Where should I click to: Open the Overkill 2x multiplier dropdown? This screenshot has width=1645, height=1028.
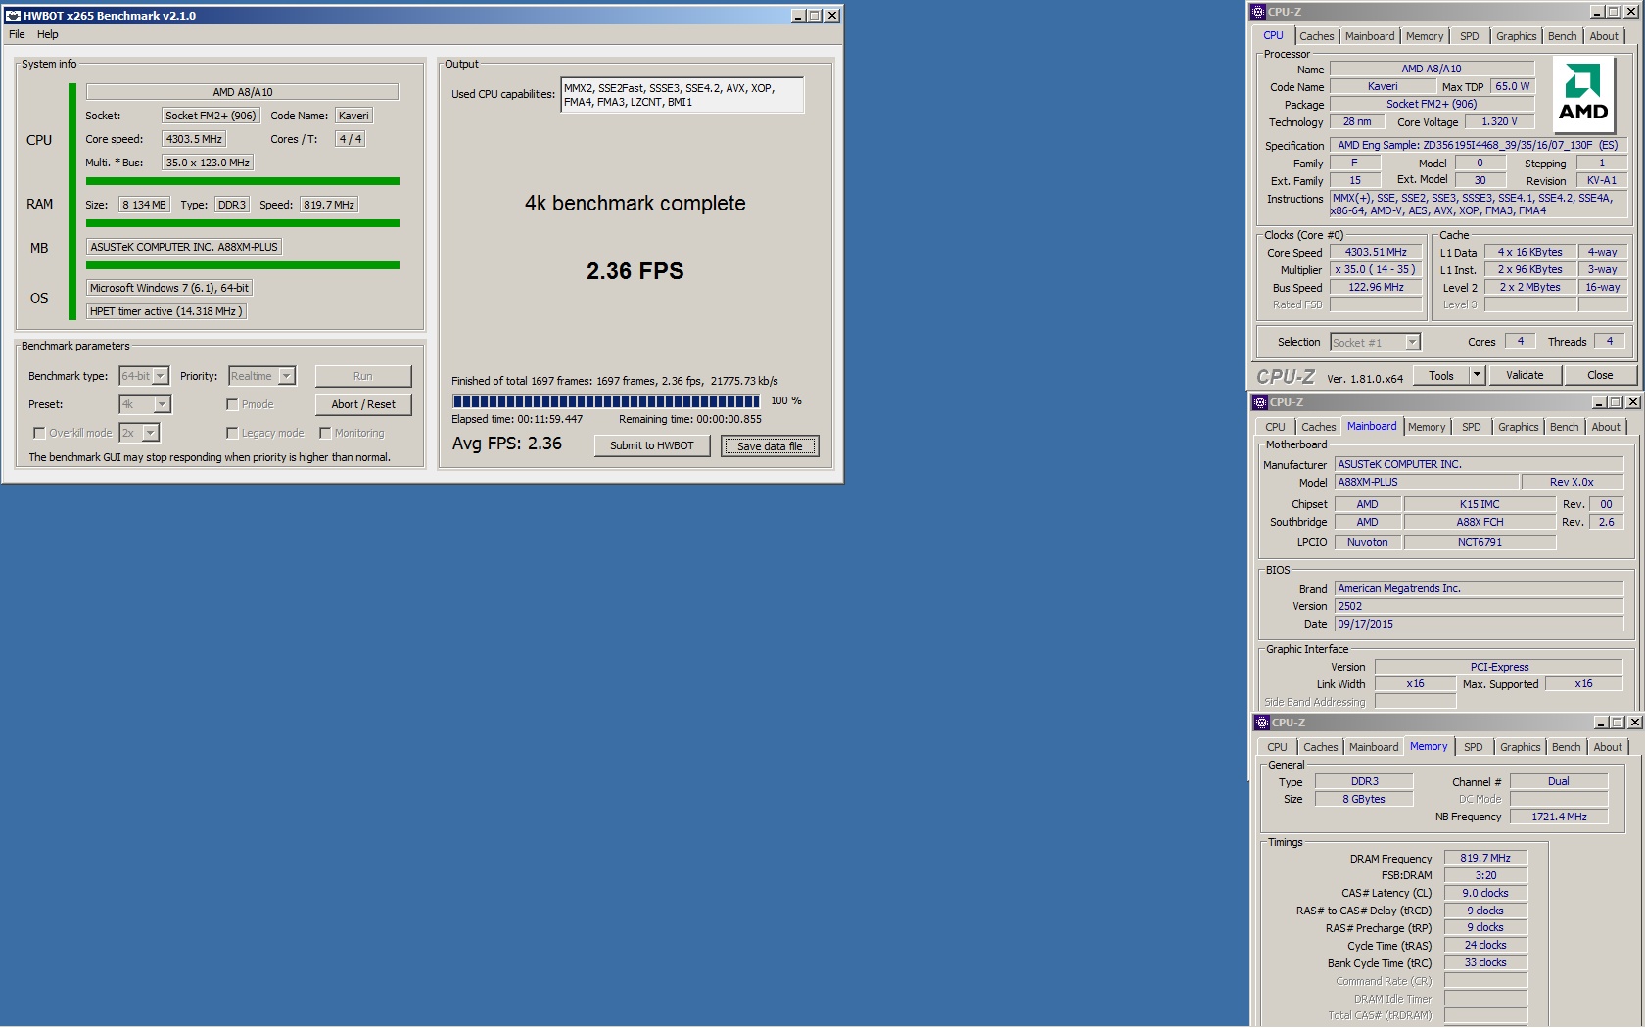coord(151,433)
